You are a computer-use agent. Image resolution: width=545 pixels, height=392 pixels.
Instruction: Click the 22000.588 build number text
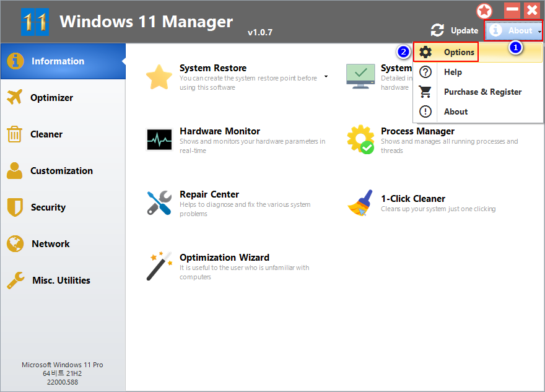click(63, 382)
